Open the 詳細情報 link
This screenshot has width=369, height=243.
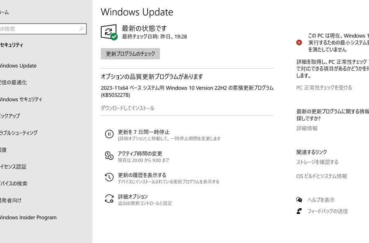307,128
